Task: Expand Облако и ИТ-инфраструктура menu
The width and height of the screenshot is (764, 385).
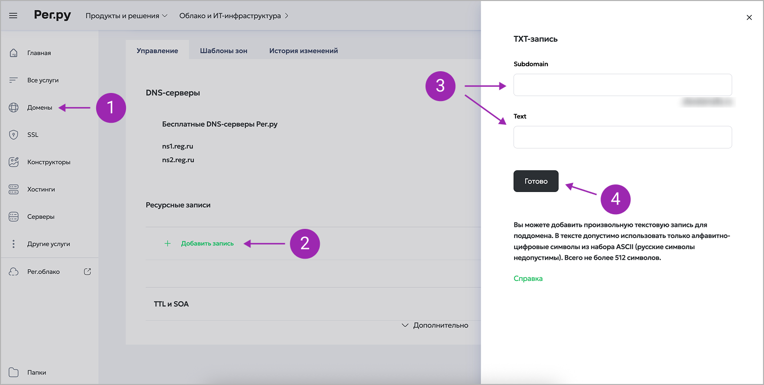Action: [x=234, y=16]
